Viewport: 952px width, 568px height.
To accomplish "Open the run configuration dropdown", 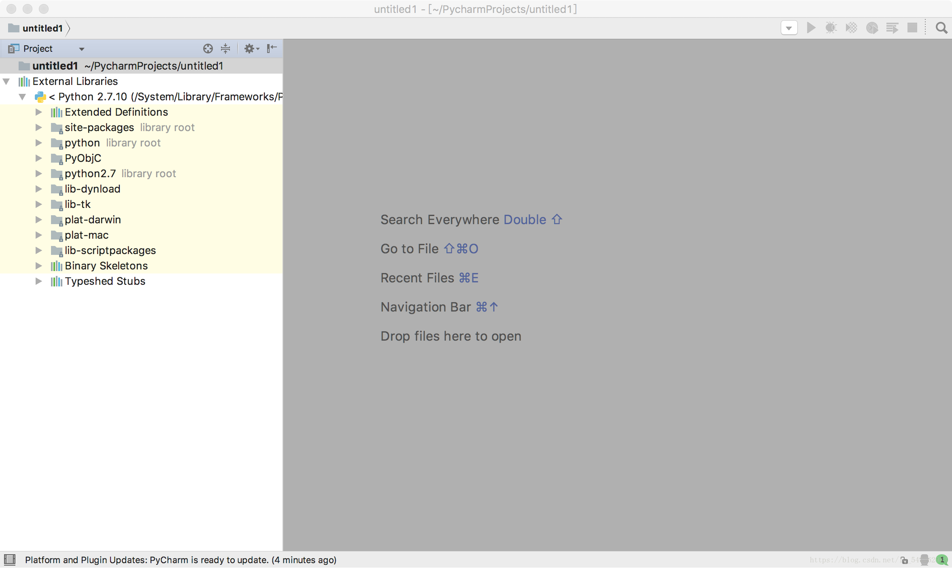I will point(789,28).
